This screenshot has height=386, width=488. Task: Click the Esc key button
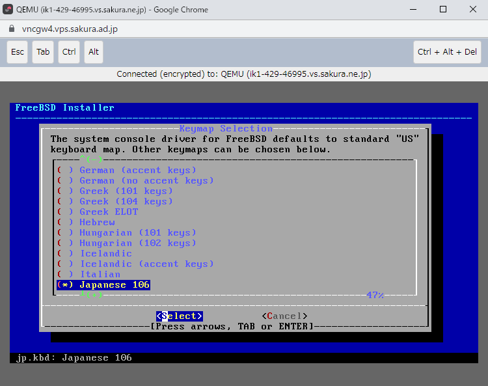click(18, 52)
